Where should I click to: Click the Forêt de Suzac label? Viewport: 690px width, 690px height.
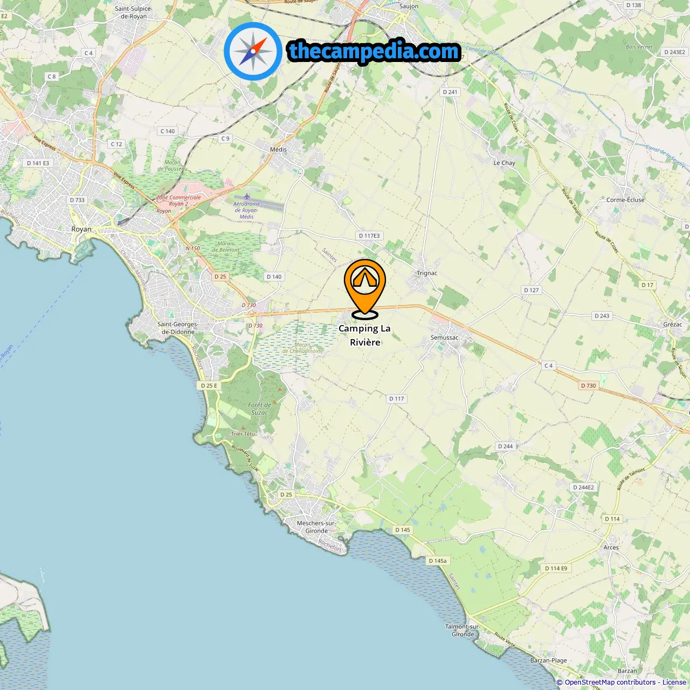pos(259,409)
